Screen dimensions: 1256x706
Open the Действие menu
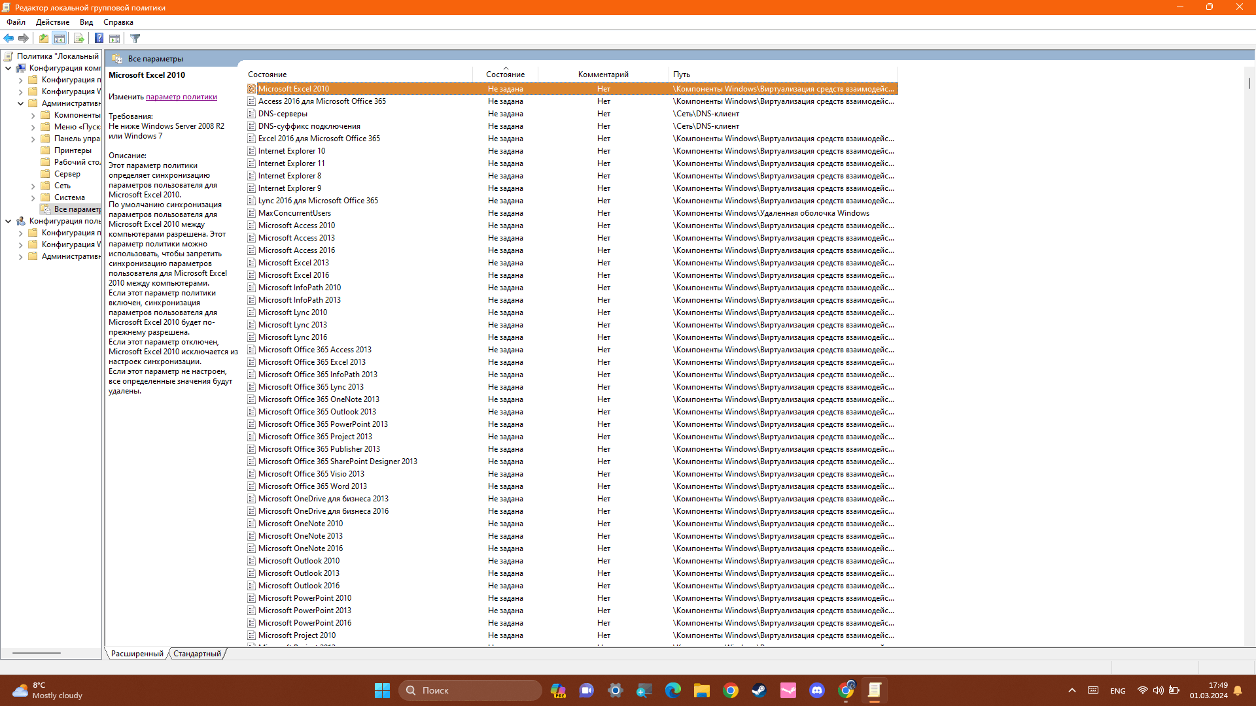[52, 22]
